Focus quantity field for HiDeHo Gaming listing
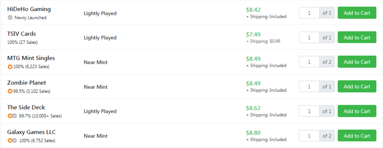383x148 pixels. (x=309, y=13)
